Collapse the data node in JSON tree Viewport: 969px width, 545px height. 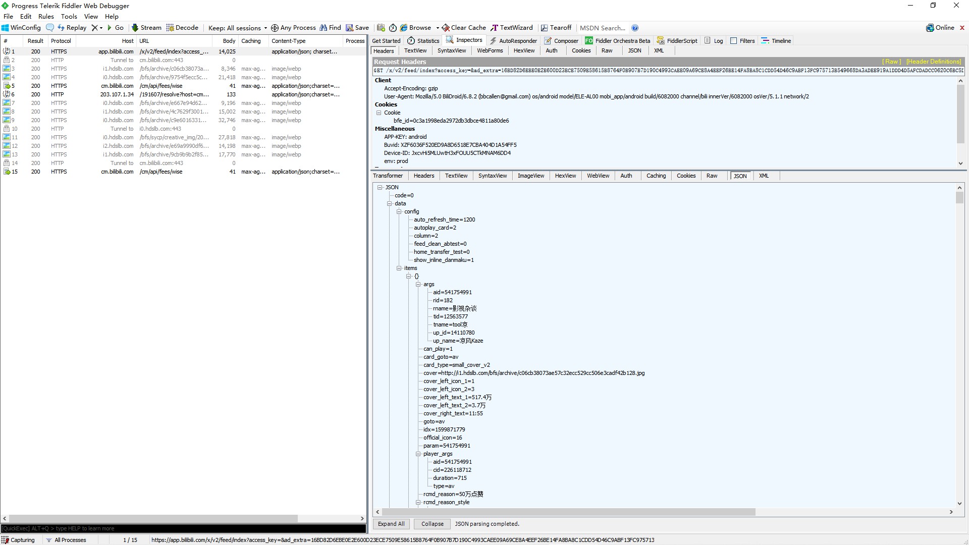click(x=390, y=203)
